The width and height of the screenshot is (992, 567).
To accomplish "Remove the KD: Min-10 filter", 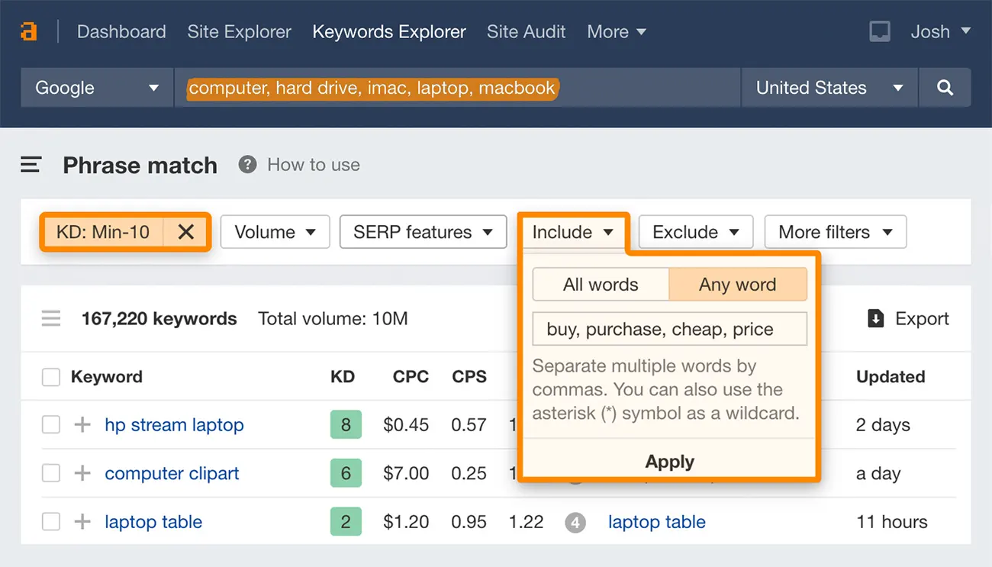I will tap(185, 232).
